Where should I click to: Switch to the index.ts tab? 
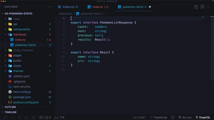click(98, 7)
